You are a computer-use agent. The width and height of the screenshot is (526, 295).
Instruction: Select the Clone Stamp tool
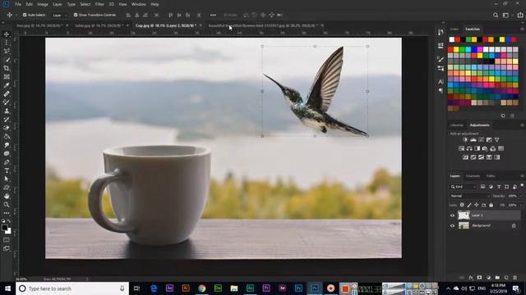tap(7, 111)
